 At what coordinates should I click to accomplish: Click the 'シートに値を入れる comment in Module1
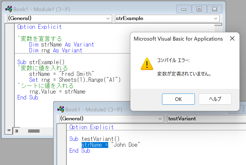[x=46, y=86]
